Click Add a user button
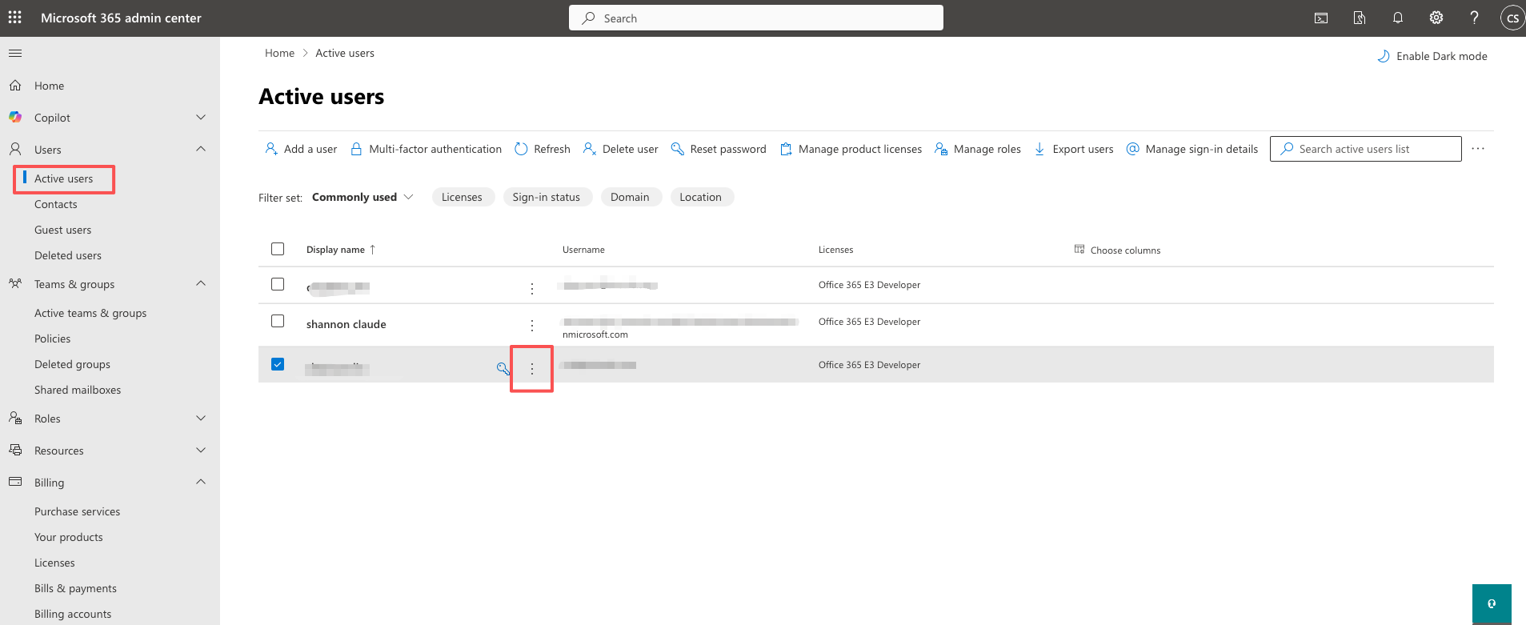This screenshot has width=1526, height=625. [301, 149]
